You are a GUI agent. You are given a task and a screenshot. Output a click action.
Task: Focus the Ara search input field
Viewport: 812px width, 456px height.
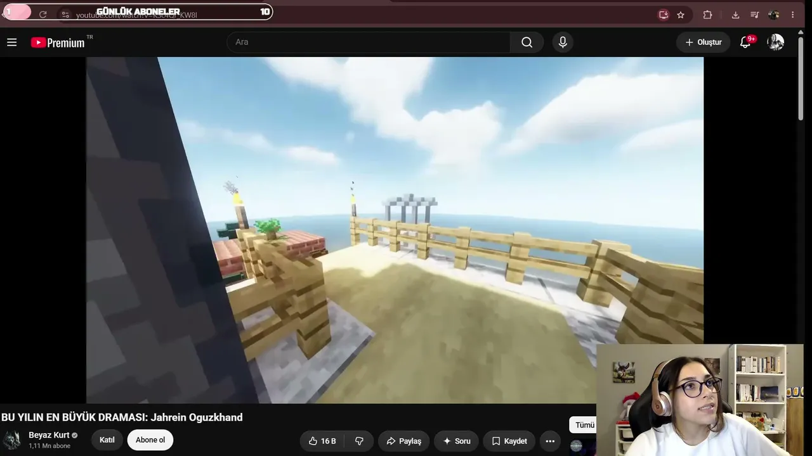[x=369, y=42]
